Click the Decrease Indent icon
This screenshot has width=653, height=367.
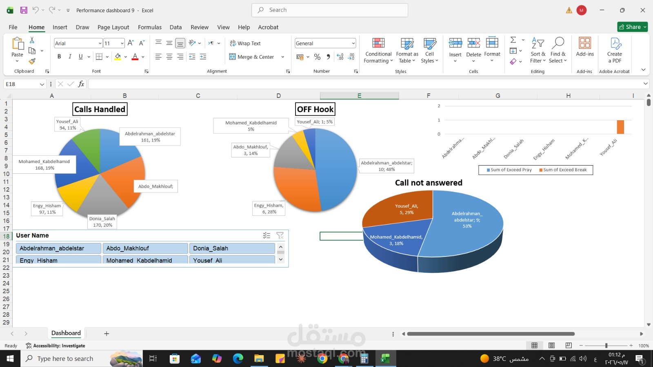(x=192, y=57)
